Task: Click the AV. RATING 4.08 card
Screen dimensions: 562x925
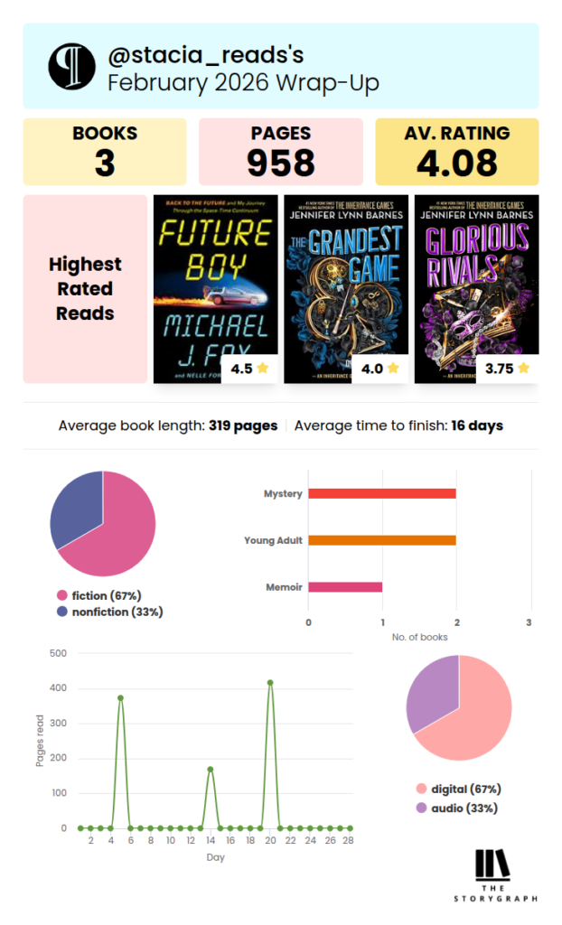Action: coord(457,152)
